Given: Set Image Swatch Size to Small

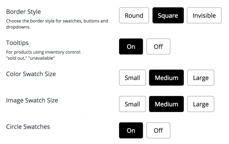Looking at the screenshot, I should [132, 104].
